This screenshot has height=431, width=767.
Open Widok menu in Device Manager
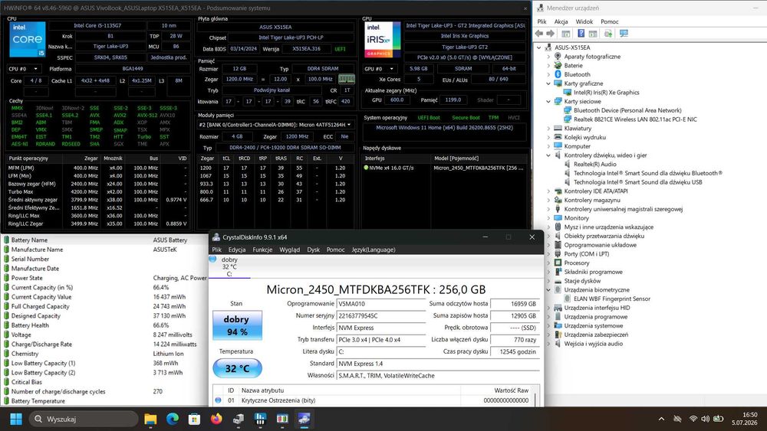pos(584,21)
